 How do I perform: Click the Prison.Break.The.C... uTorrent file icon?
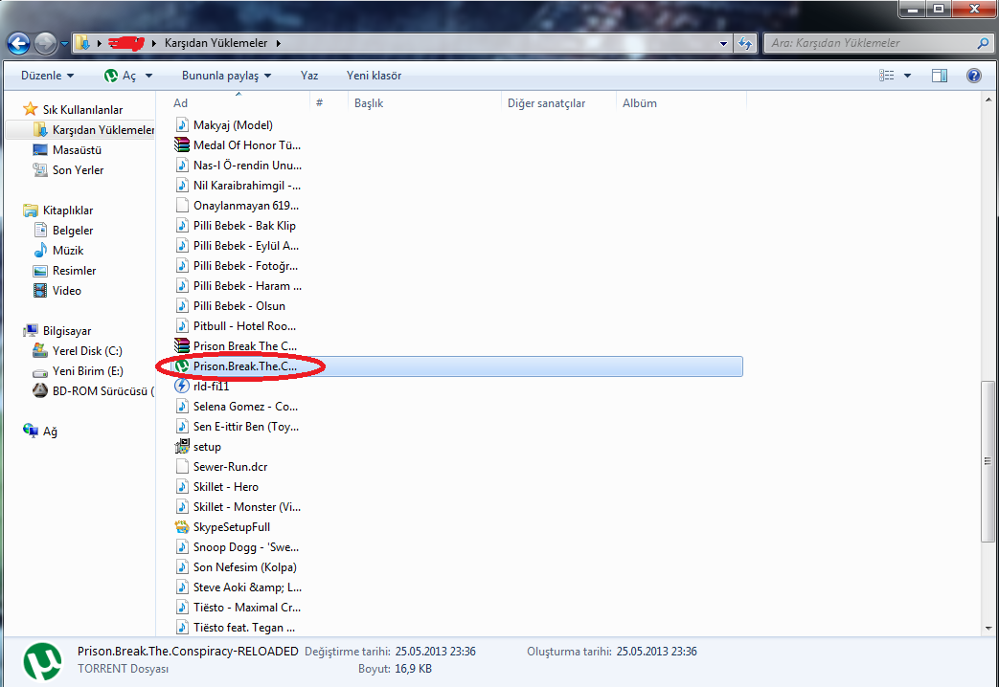tap(182, 366)
